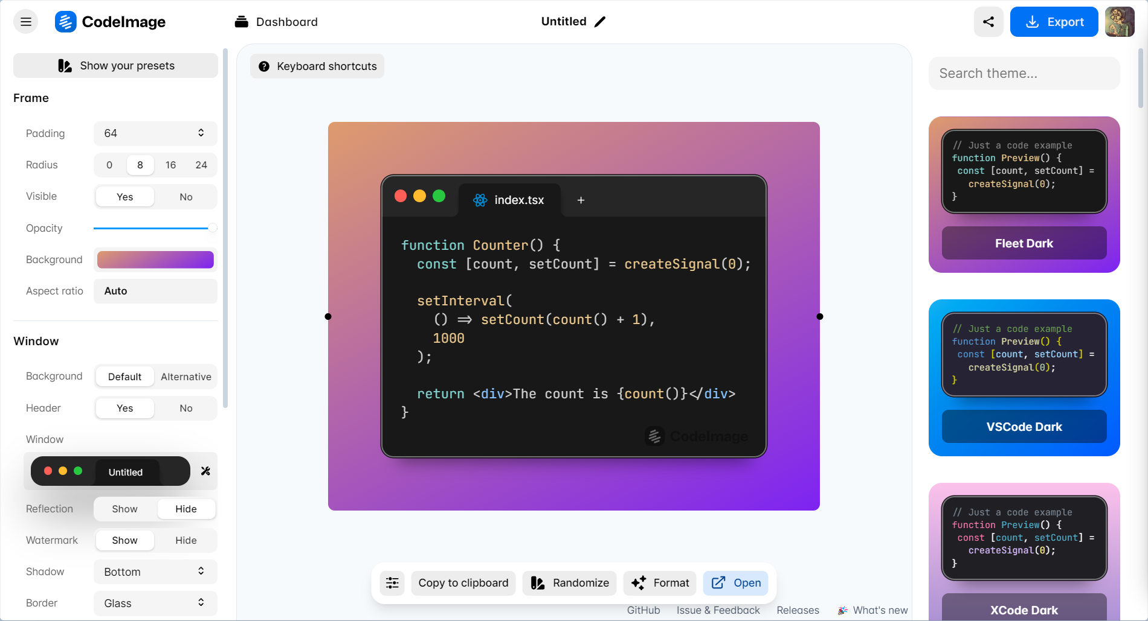Set frame radius to 24
This screenshot has width=1148, height=621.
coord(201,165)
